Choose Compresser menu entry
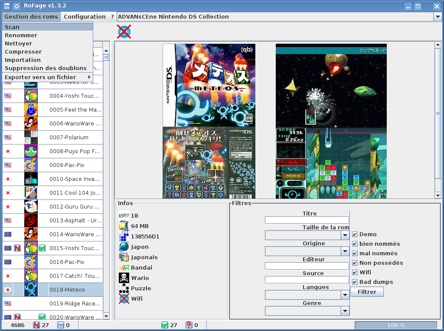Screen dimensions: 444x331 tap(48, 52)
